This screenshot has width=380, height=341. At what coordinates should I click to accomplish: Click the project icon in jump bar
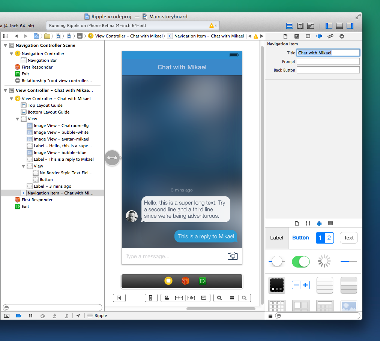[36, 36]
